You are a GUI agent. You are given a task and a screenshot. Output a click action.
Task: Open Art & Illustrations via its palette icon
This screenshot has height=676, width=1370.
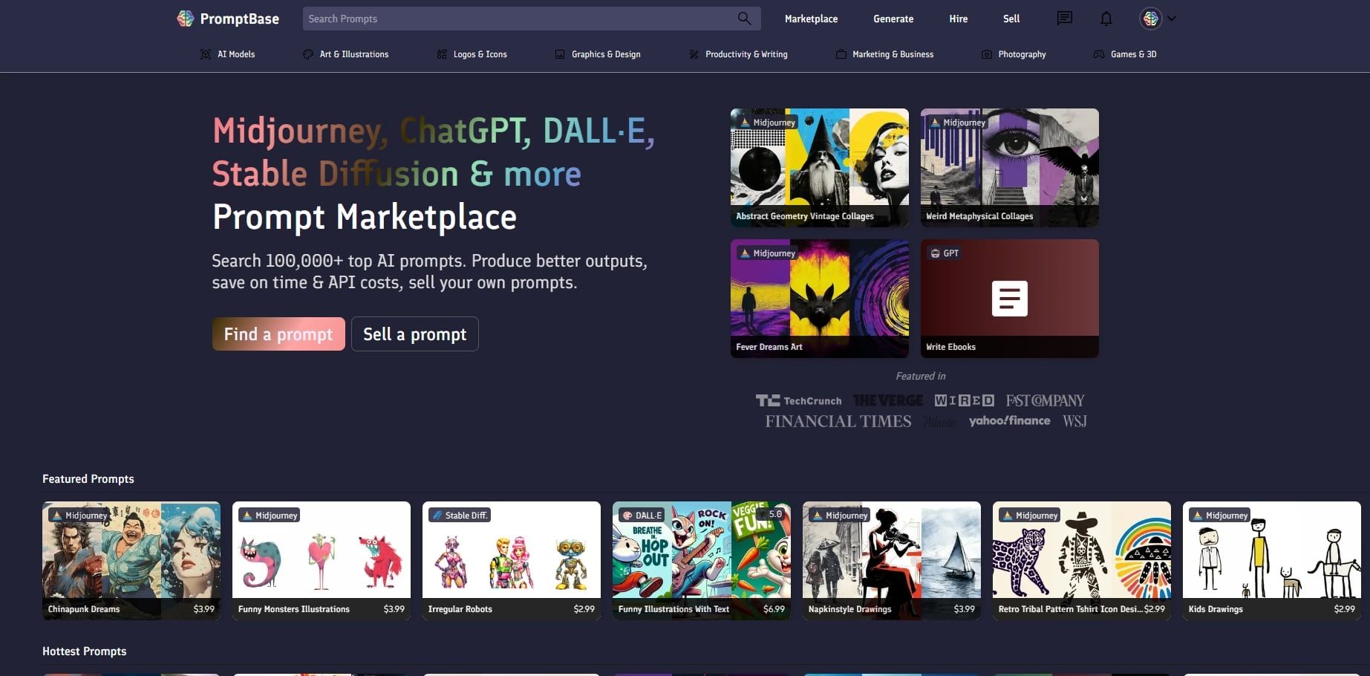[307, 53]
